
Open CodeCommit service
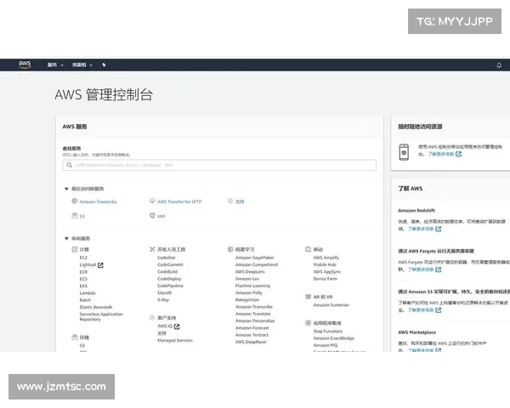tap(170, 265)
